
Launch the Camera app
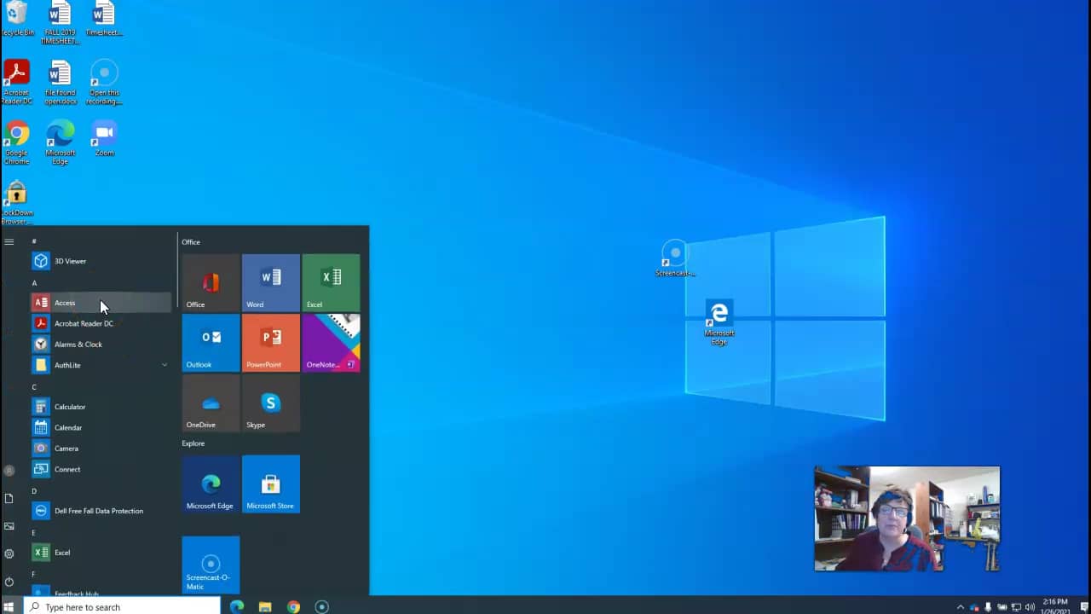[101, 449]
